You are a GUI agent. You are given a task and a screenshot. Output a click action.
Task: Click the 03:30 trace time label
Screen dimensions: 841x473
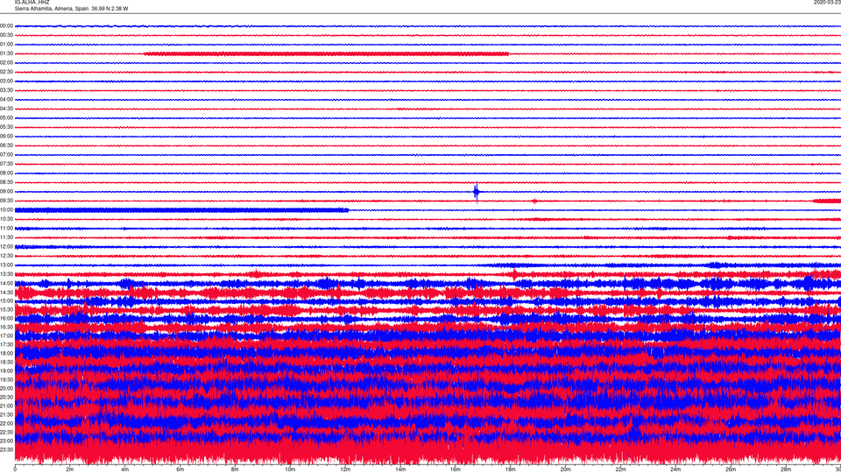[6, 90]
